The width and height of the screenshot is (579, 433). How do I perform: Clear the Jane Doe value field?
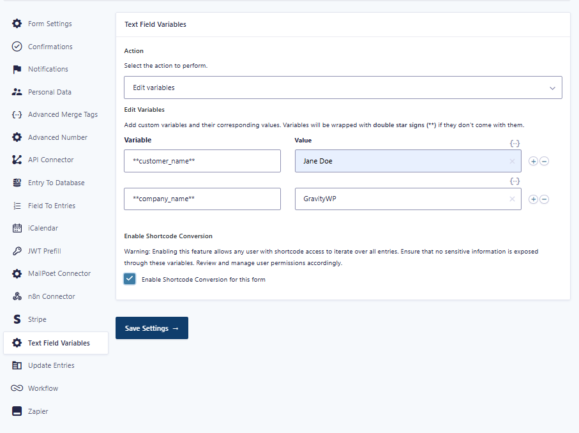513,161
